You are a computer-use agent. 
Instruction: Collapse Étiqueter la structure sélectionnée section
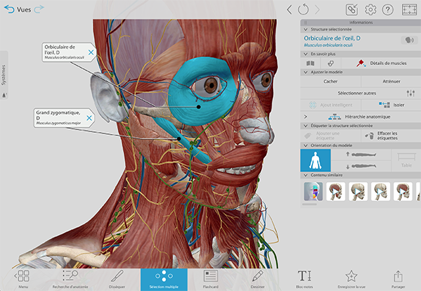click(305, 126)
